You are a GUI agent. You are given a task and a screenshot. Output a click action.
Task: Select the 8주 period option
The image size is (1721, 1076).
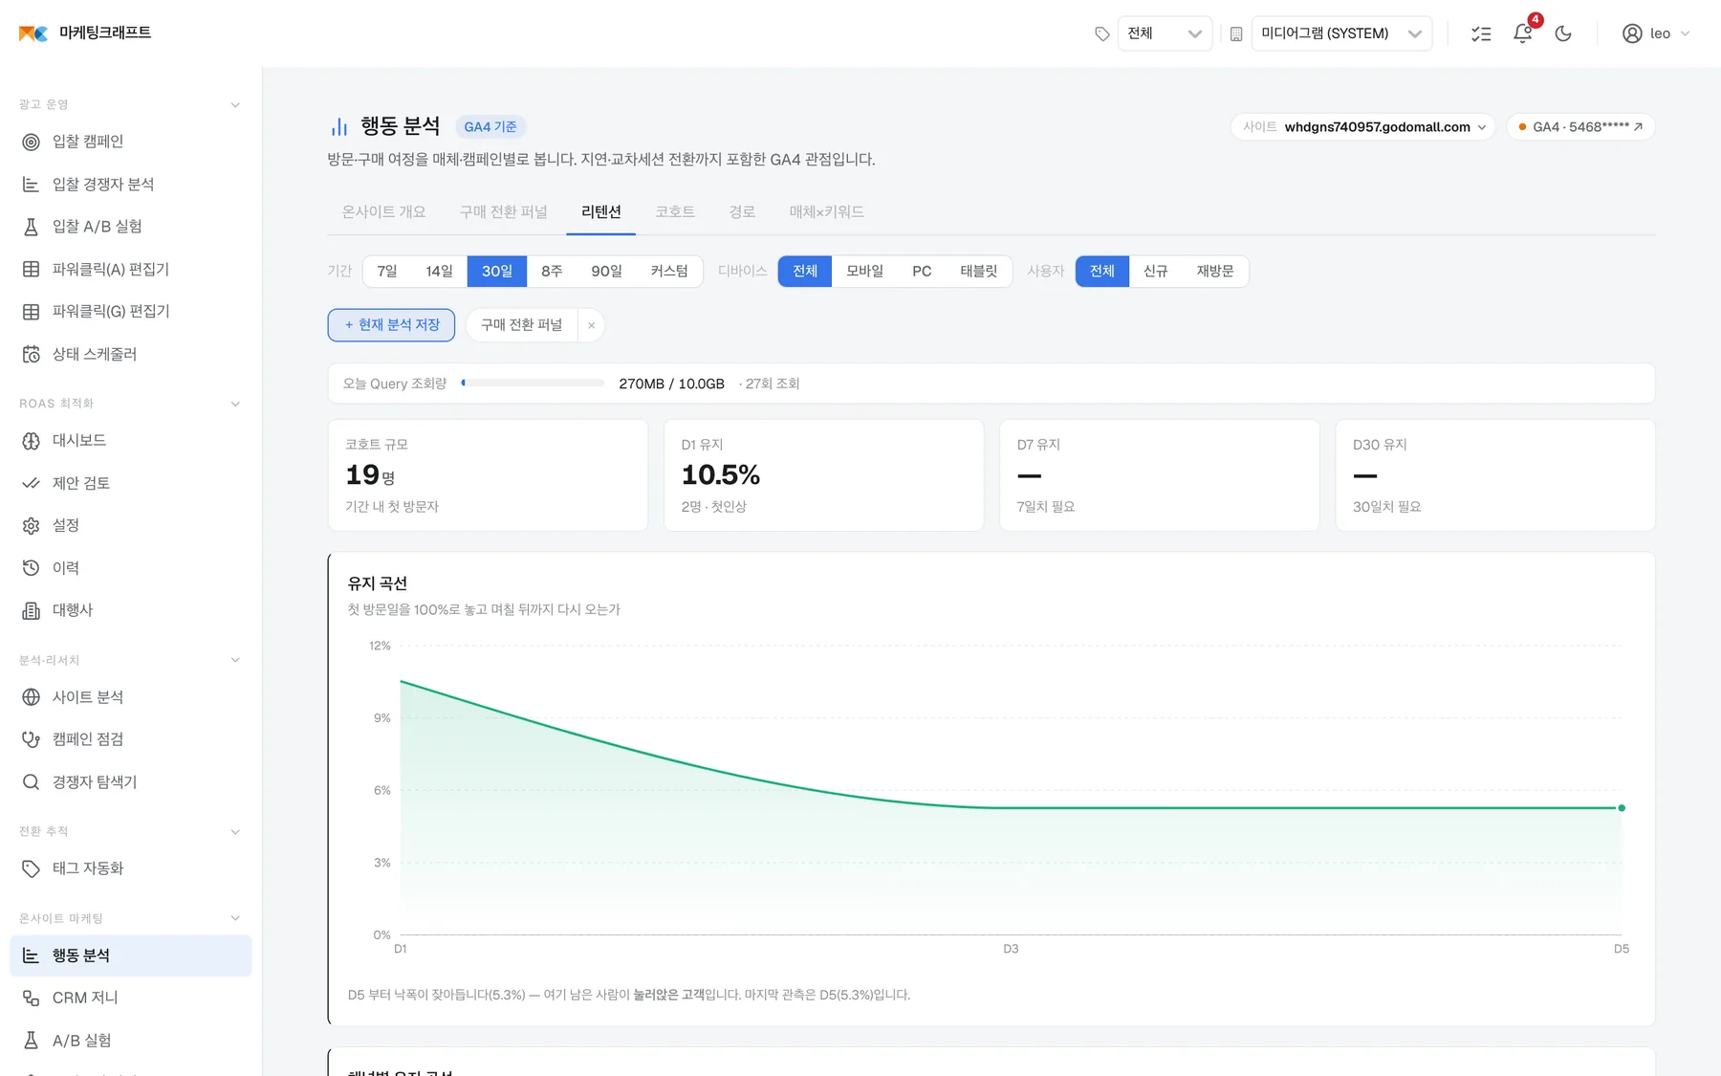coord(552,272)
